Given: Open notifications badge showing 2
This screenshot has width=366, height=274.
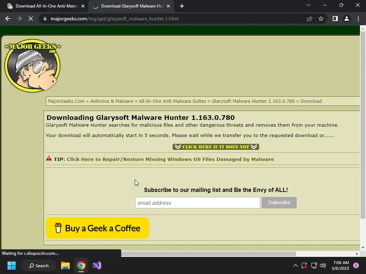Looking at the screenshot, I should click(356, 265).
